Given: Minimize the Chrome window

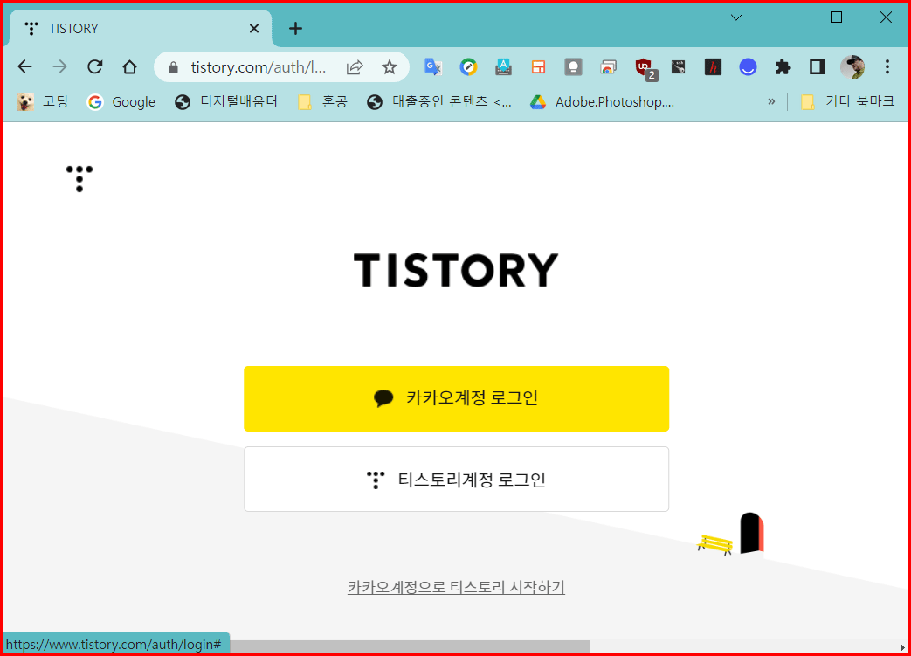Looking at the screenshot, I should tap(785, 17).
